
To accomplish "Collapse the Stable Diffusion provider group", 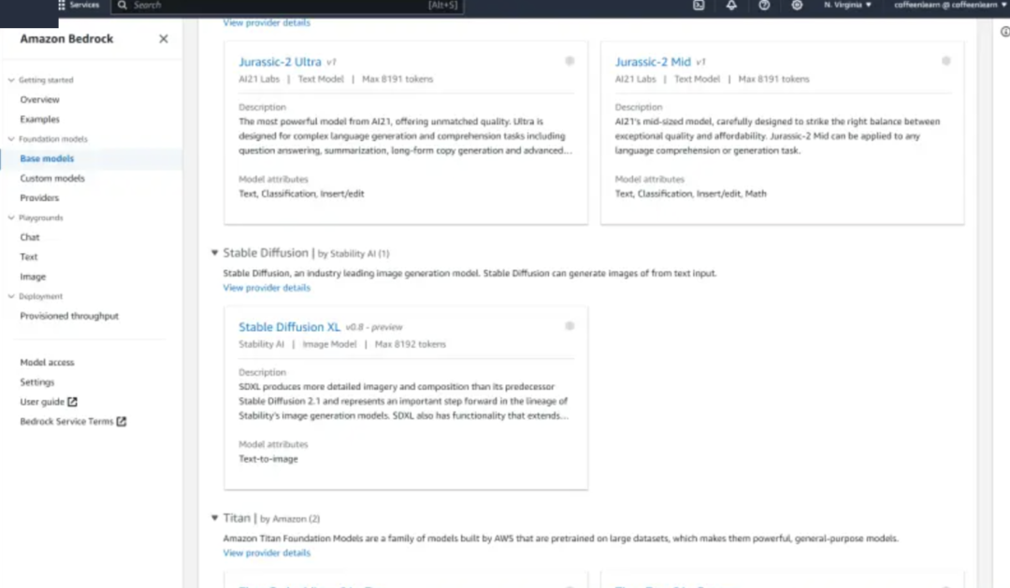I will click(x=214, y=253).
